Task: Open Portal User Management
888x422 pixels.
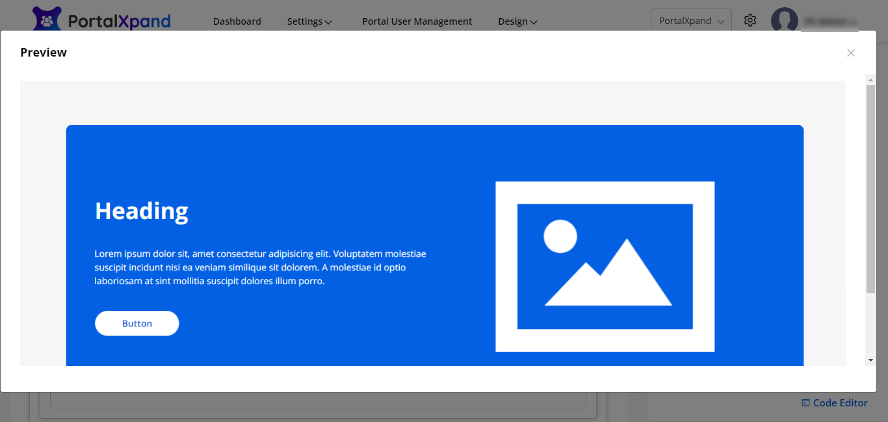Action: tap(417, 21)
